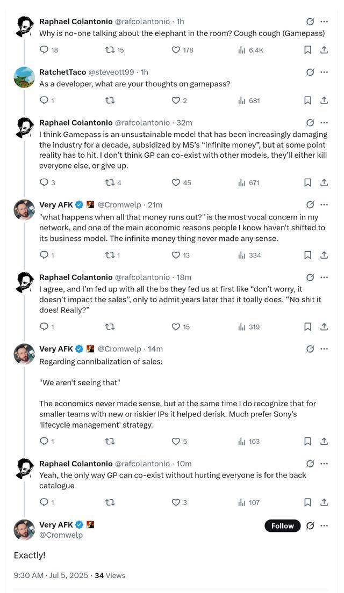The width and height of the screenshot is (344, 593).
Task: Repost the tweet with 15 reposts
Action: click(x=110, y=50)
